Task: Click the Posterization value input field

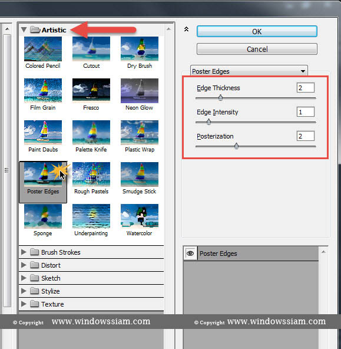Action: click(306, 136)
